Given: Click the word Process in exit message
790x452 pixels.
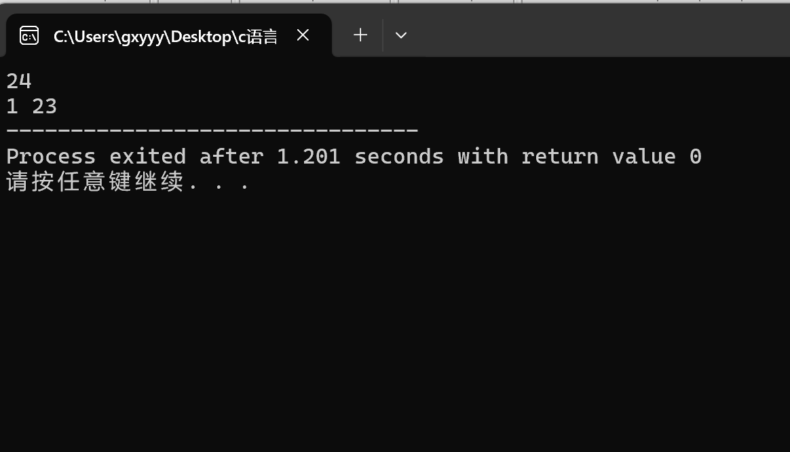Looking at the screenshot, I should tap(51, 157).
